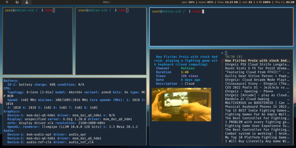
Task: Select 'Physical Keyboard Phones In 2022..' result
Action: pos(257,107)
